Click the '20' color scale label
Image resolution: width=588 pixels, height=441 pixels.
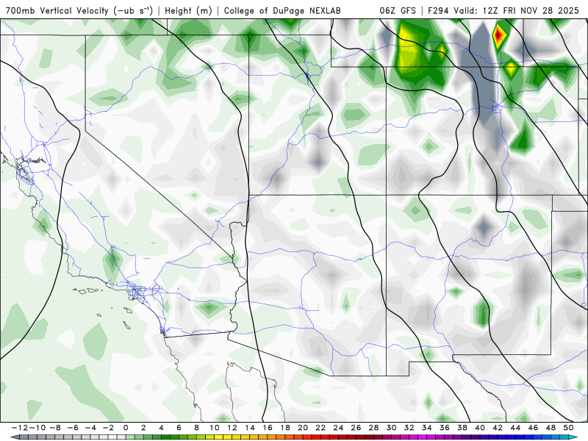[303, 428]
